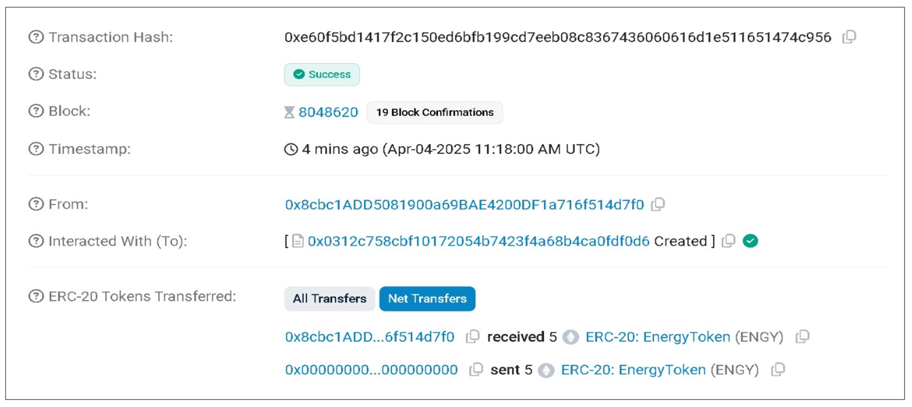
Task: Copy the 0x8cbc1ADD...6f514d7f0 short address
Action: point(473,337)
